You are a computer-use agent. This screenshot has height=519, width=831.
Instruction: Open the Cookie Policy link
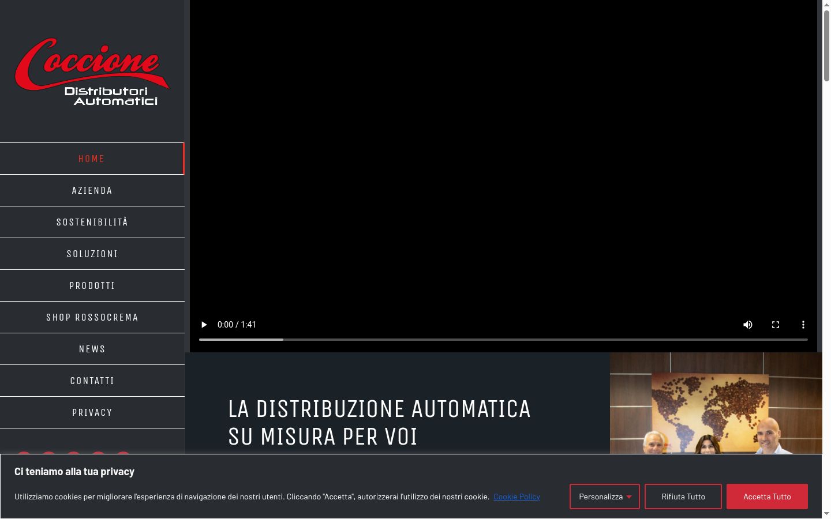click(x=516, y=497)
